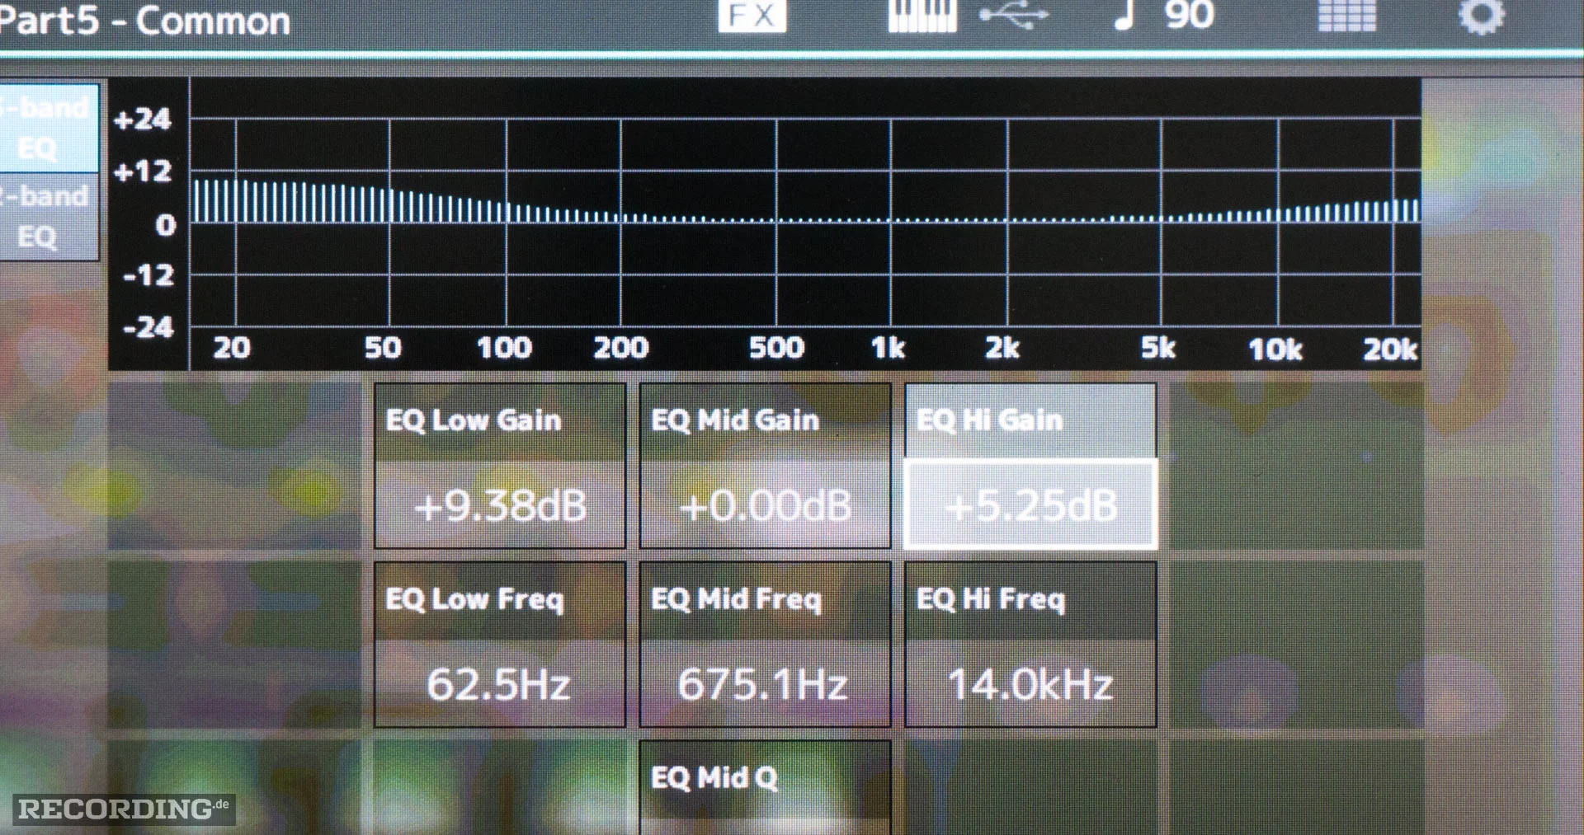
Task: Tap the USB connection icon
Action: (1014, 15)
